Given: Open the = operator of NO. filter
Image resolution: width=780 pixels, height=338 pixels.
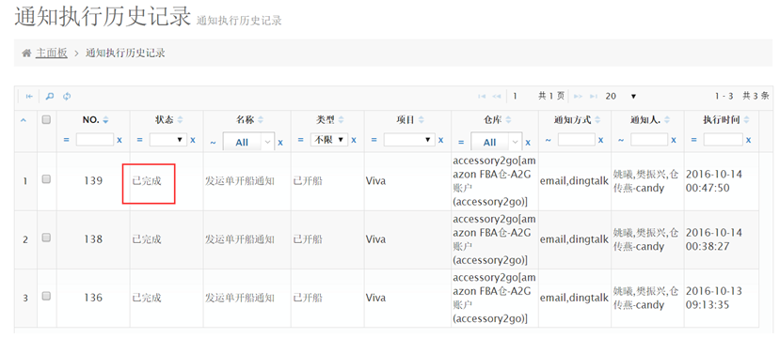Looking at the screenshot, I should (x=66, y=140).
